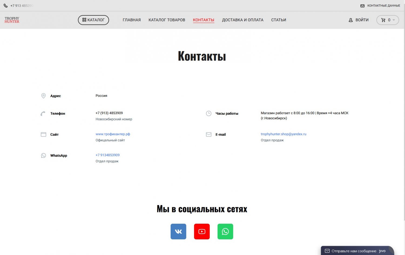Open the Статьи menu item
Image resolution: width=405 pixels, height=255 pixels.
pyautogui.click(x=278, y=20)
